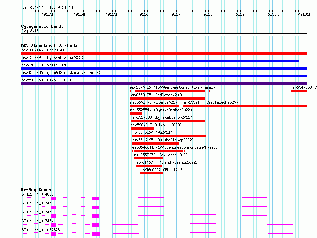Click second exon box of STAU1|NM_001037328
The image size is (317, 238).
[96, 234]
